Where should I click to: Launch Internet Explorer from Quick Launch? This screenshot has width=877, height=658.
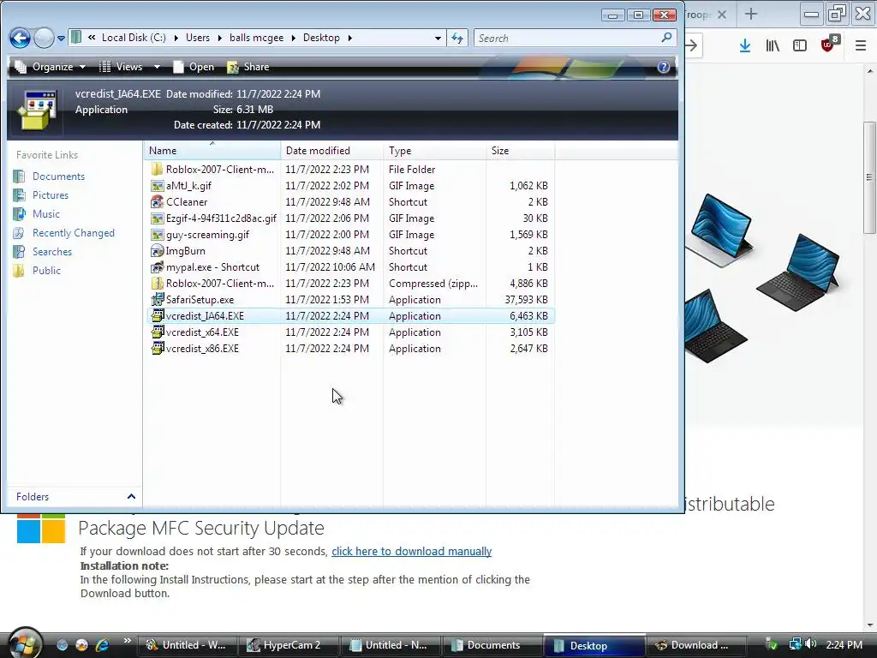tap(103, 645)
